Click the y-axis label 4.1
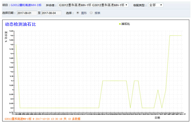Image resolution: width=192 pixels, height=125 pixels. tap(12, 81)
